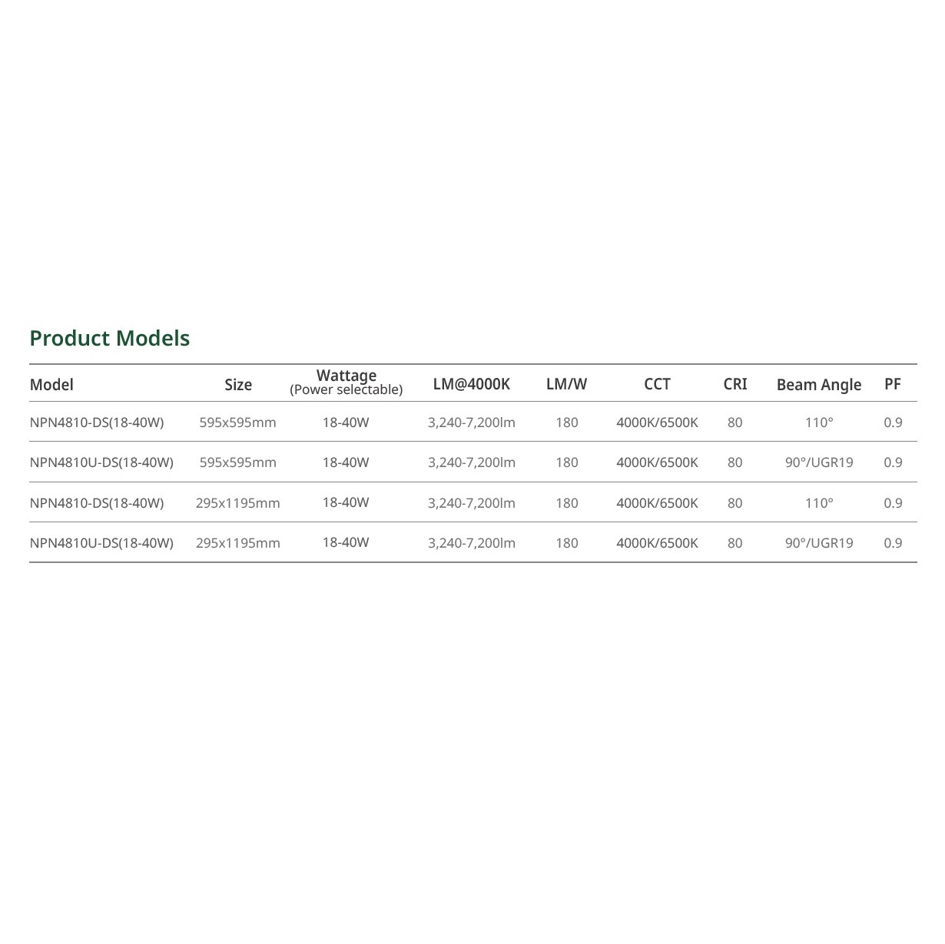Click NPN4810U-DS(18-40W) in the second row
The width and height of the screenshot is (945, 944).
tap(101, 462)
